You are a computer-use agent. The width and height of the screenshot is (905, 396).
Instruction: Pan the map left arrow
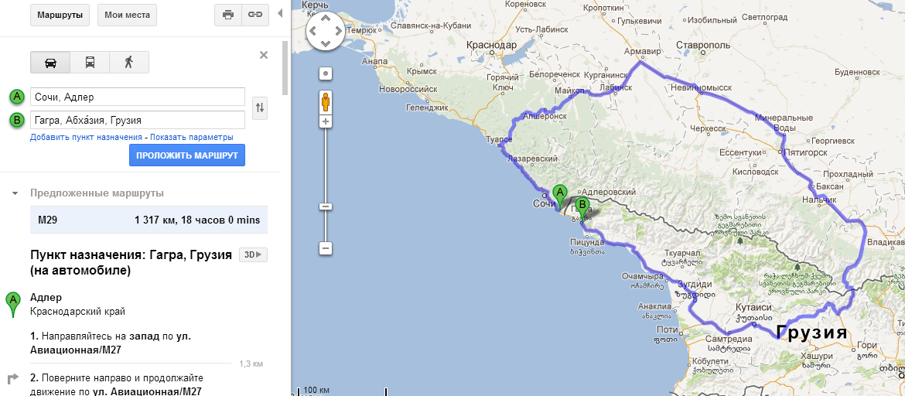pyautogui.click(x=313, y=31)
